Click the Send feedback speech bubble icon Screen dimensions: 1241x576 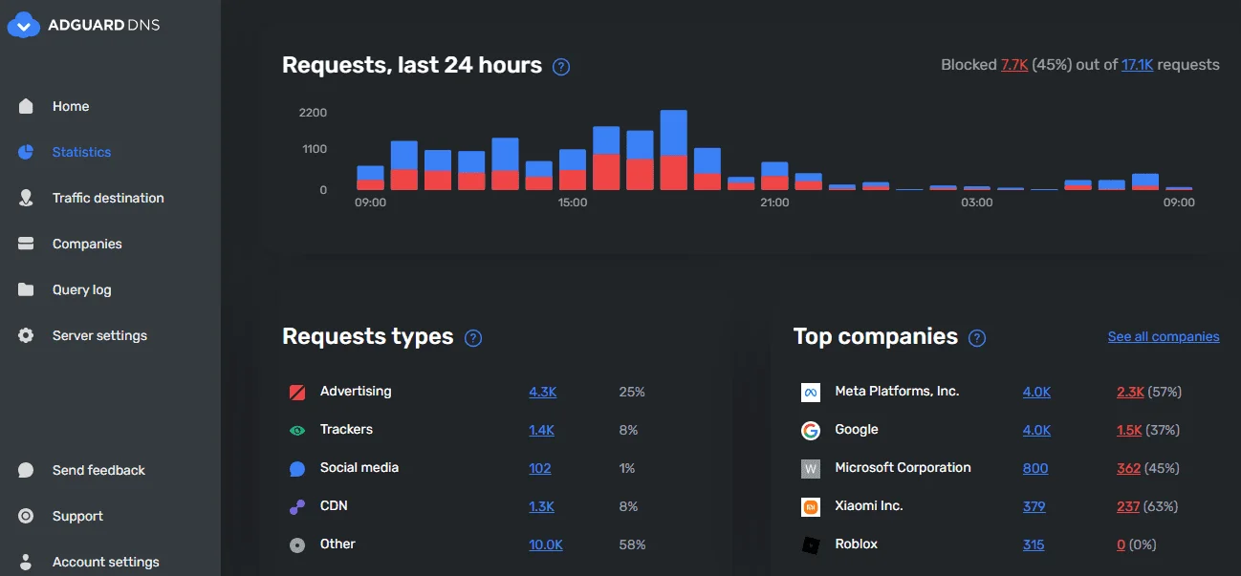tap(26, 470)
